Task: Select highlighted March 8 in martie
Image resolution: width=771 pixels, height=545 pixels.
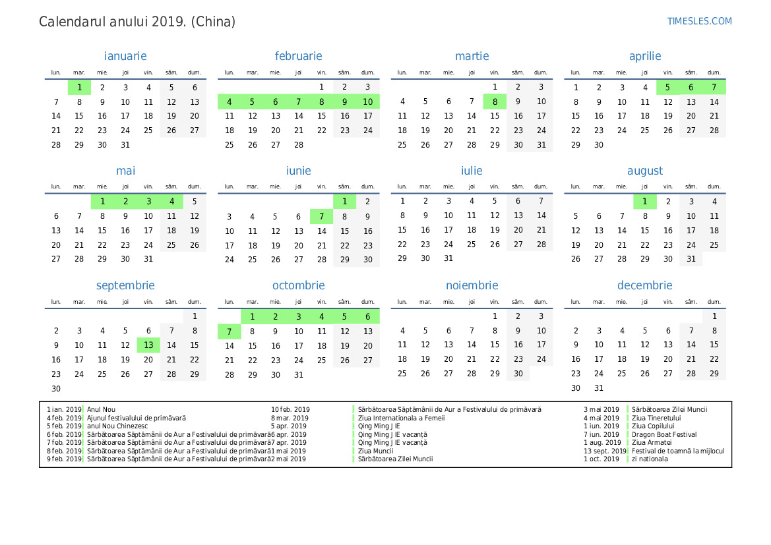Action: point(495,101)
